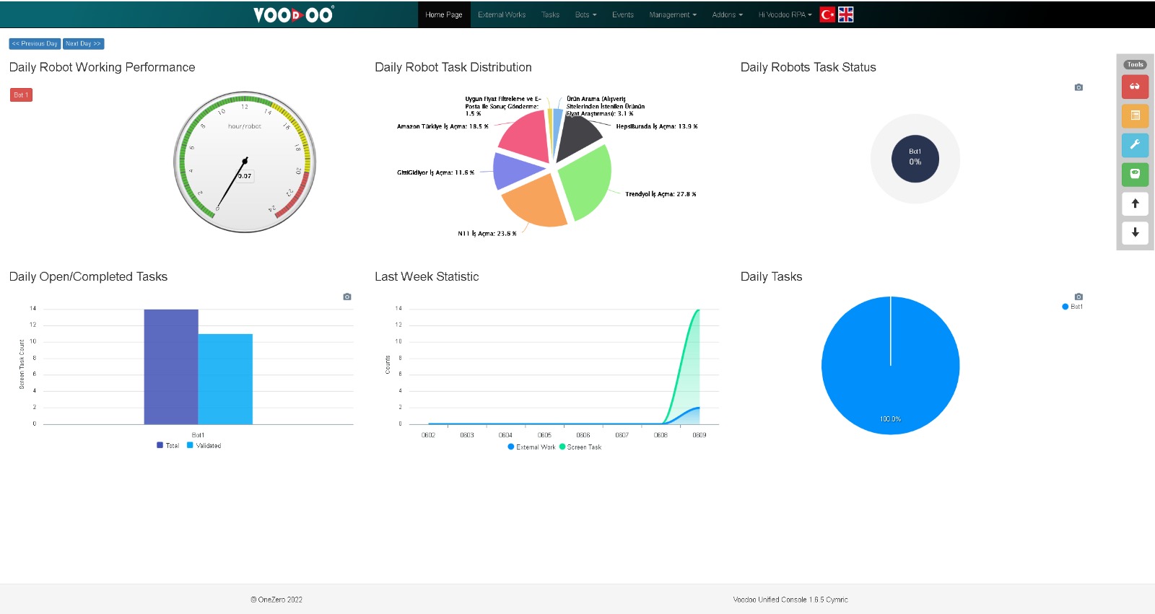This screenshot has width=1155, height=614.
Task: Click the Trendyol pie slice in green
Action: (588, 184)
